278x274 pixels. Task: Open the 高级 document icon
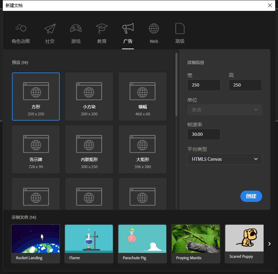click(180, 28)
